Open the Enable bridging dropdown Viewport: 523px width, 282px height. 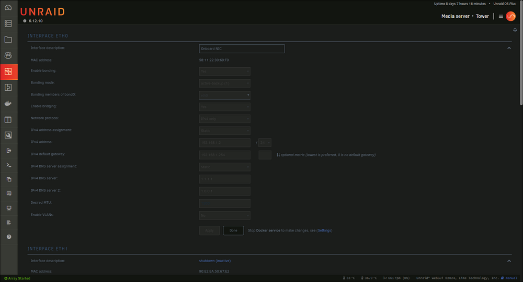224,107
